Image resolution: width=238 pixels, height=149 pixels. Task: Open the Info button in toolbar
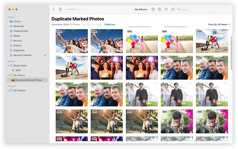(153, 9)
